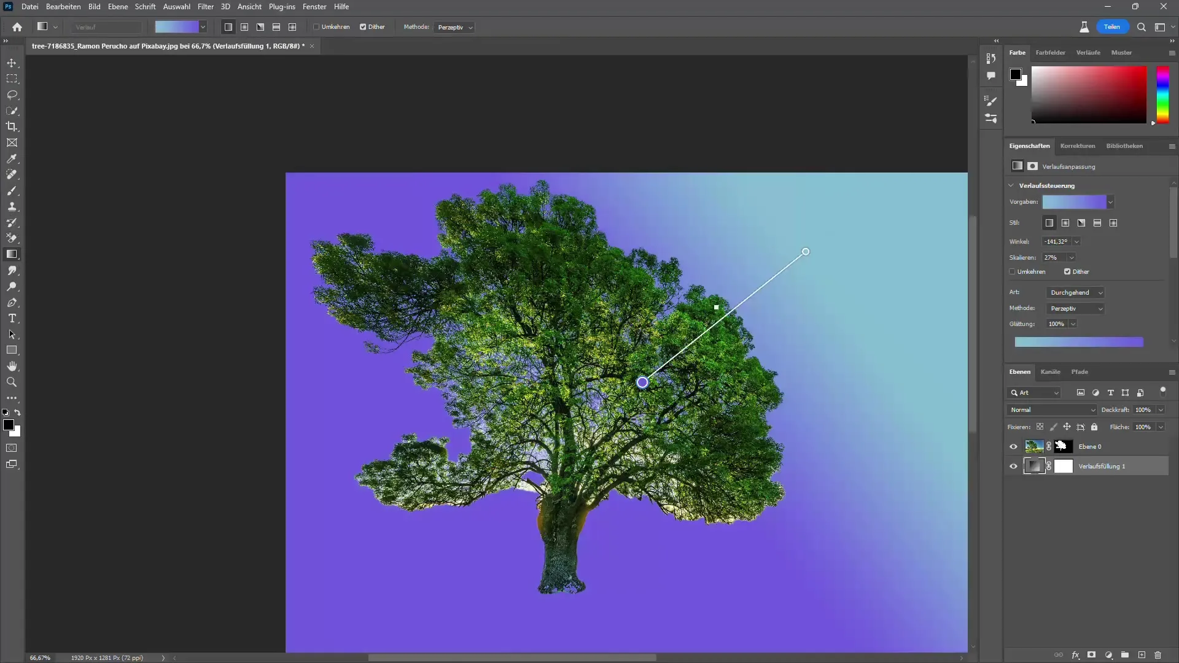This screenshot has width=1179, height=663.
Task: Switch to the Korrekturen tab
Action: tap(1077, 145)
